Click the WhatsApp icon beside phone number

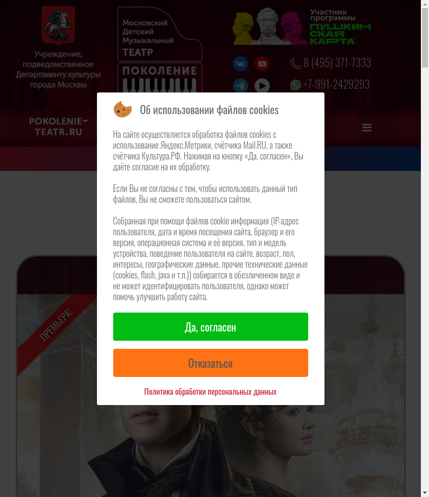tap(296, 84)
